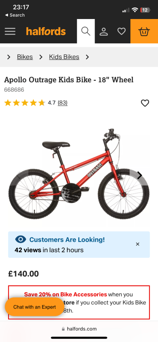Viewport: 158px width, 342px height.
Task: Add bike to wishlist heart
Action: coord(145,103)
